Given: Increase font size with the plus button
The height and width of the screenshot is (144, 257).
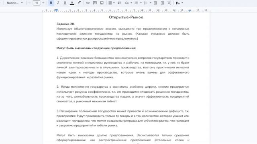Looking at the screenshot, I should click(x=43, y=3).
